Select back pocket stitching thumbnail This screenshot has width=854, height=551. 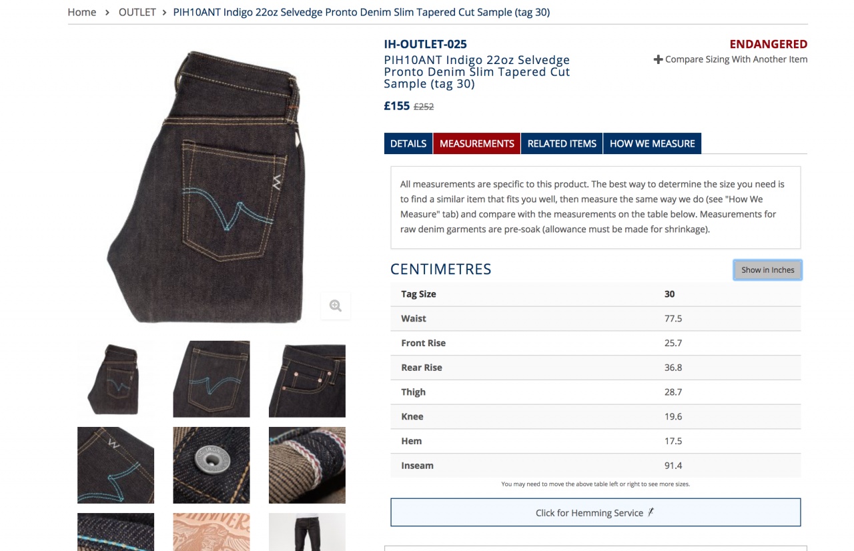pos(211,379)
